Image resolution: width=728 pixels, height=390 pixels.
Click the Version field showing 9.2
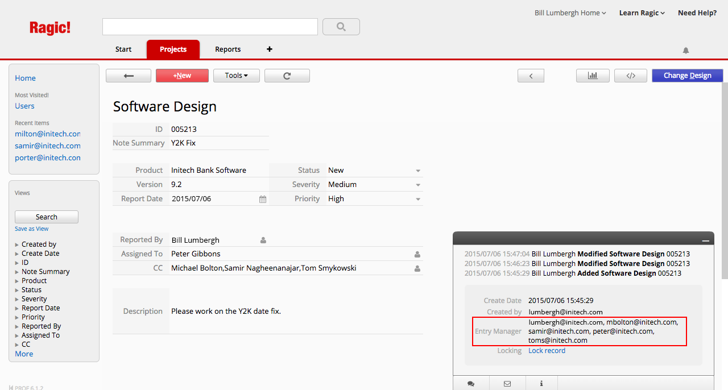pos(219,185)
